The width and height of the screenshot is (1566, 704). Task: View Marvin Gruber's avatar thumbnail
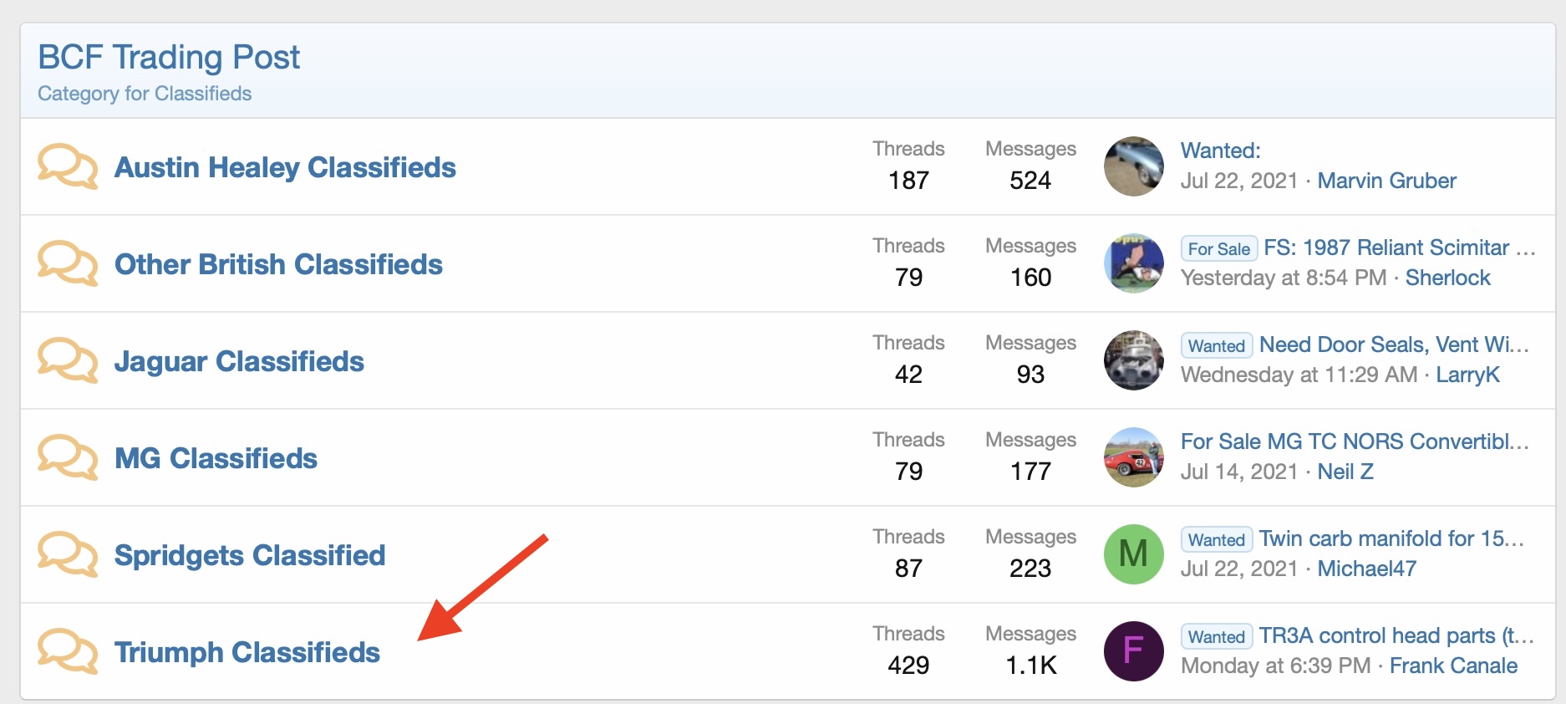click(x=1134, y=166)
